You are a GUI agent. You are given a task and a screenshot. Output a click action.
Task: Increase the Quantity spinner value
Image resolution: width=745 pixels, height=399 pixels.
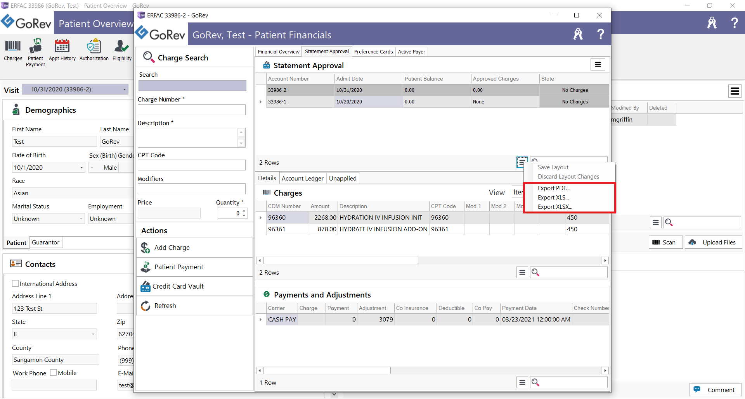pos(244,211)
